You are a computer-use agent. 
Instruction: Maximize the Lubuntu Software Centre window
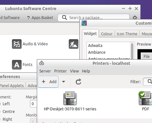[x=130, y=8]
